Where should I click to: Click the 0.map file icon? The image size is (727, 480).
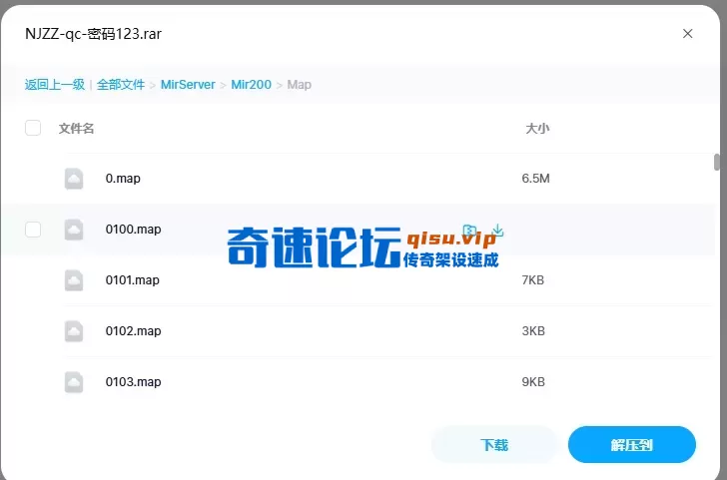[74, 179]
